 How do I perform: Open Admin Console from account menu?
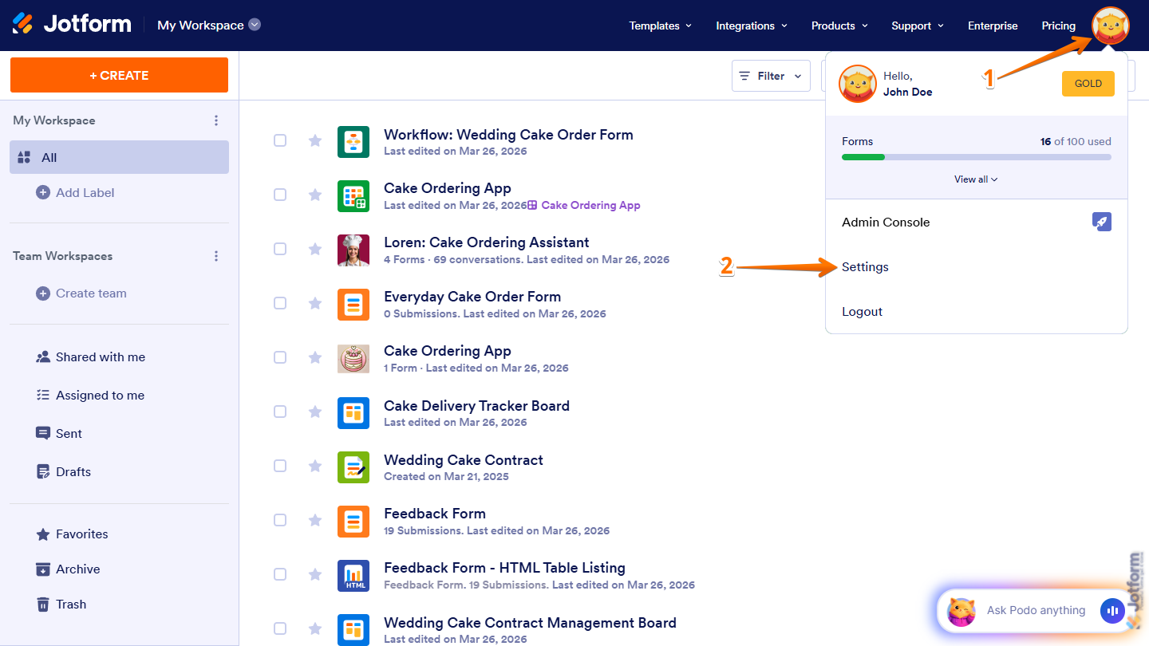(977, 222)
